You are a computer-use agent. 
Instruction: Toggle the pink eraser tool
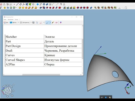click(x=56, y=22)
